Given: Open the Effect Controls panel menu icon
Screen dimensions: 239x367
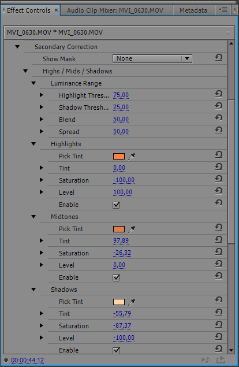Looking at the screenshot, I should coord(223,10).
